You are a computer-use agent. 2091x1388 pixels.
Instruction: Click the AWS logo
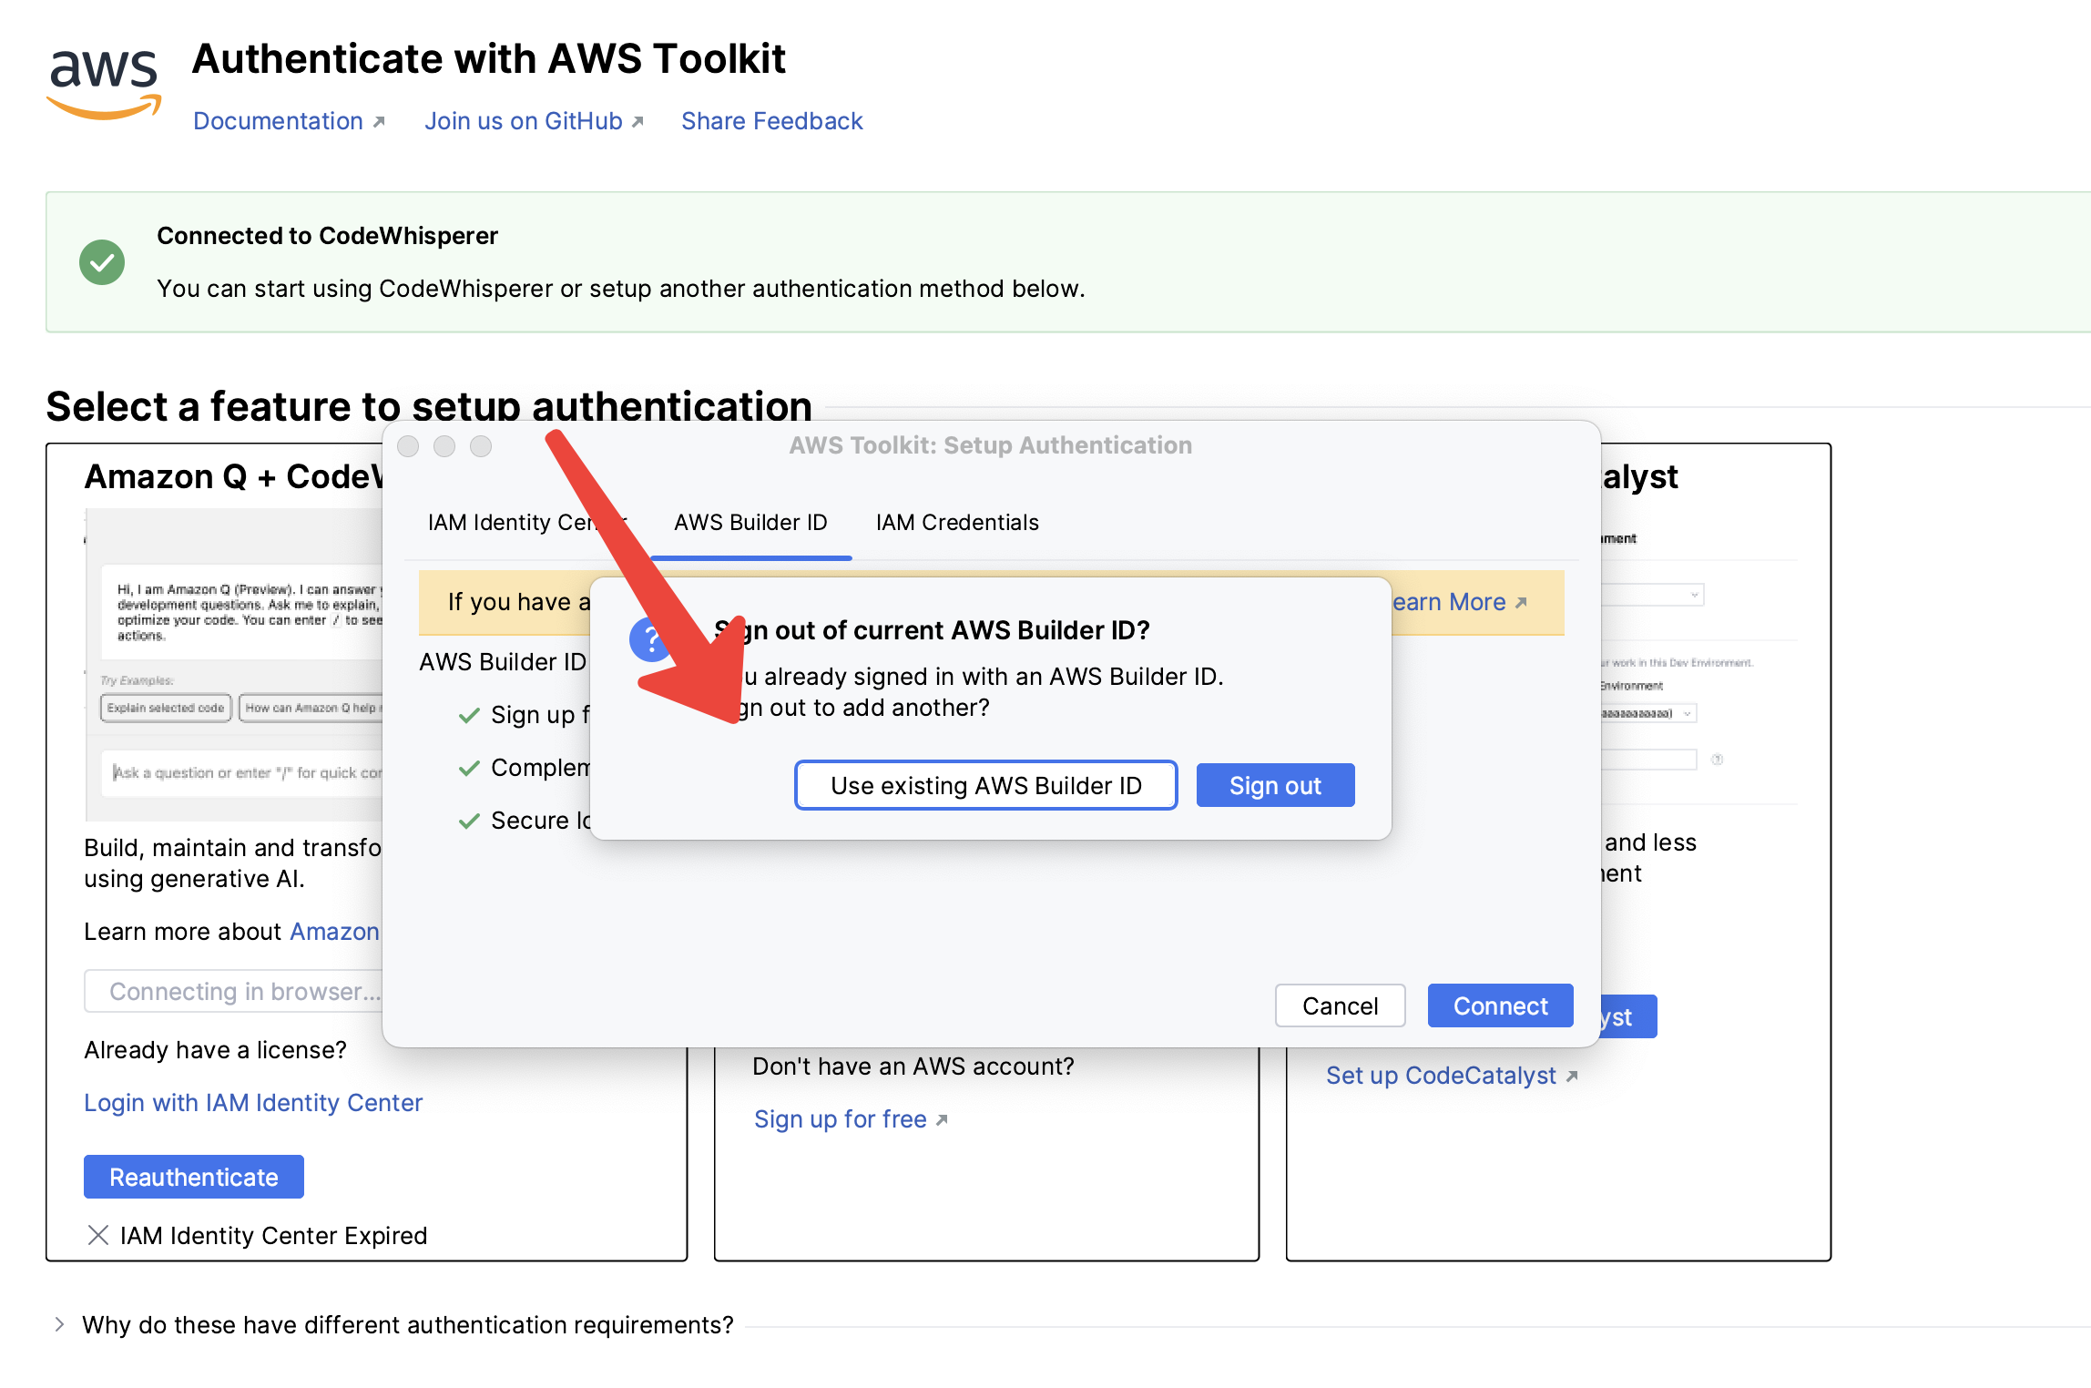[x=104, y=83]
